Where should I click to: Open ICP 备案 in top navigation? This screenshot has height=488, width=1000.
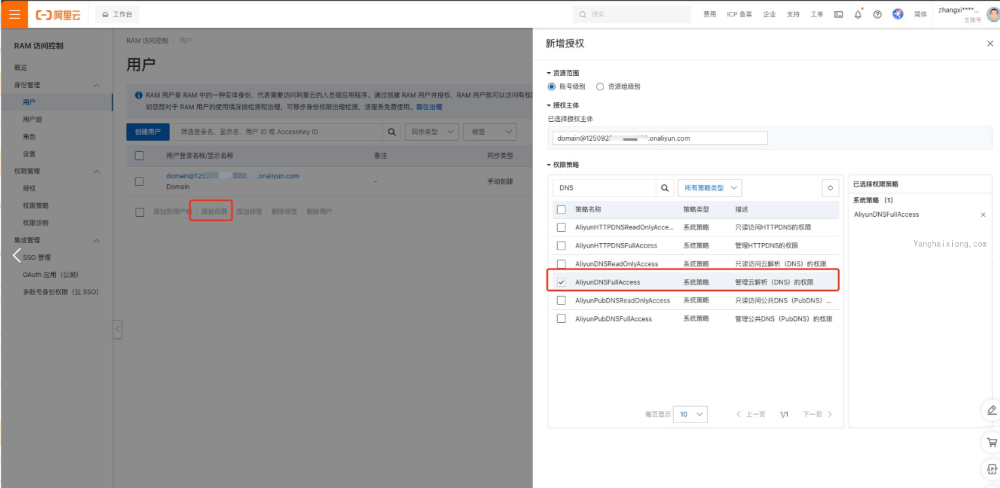coord(739,14)
